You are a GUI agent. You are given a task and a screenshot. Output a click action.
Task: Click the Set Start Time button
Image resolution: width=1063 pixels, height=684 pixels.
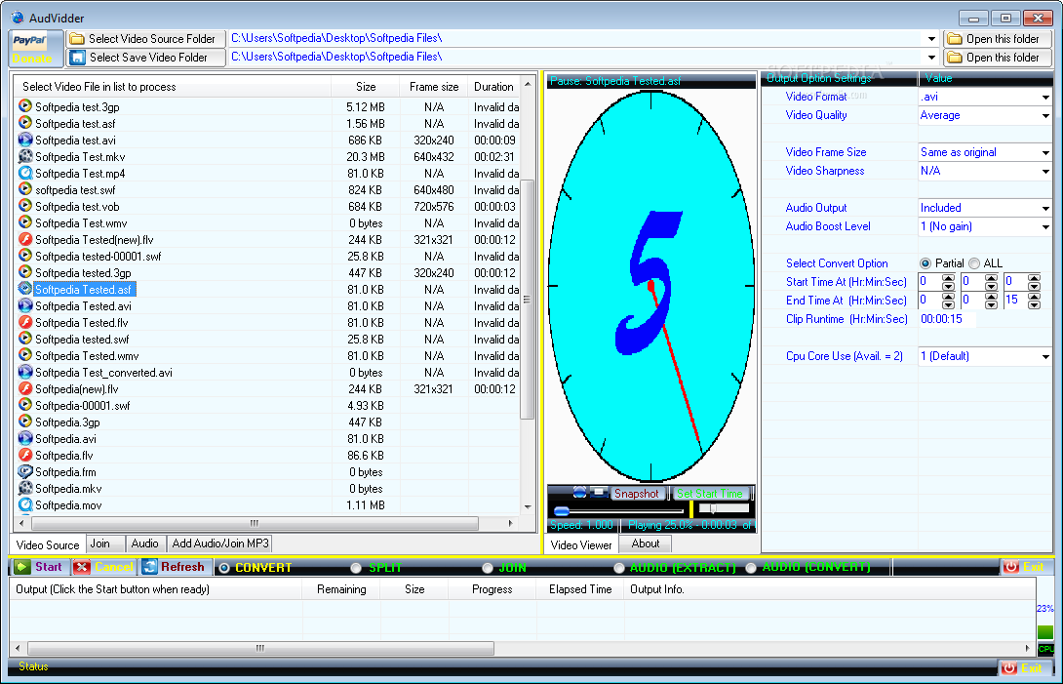coord(710,494)
